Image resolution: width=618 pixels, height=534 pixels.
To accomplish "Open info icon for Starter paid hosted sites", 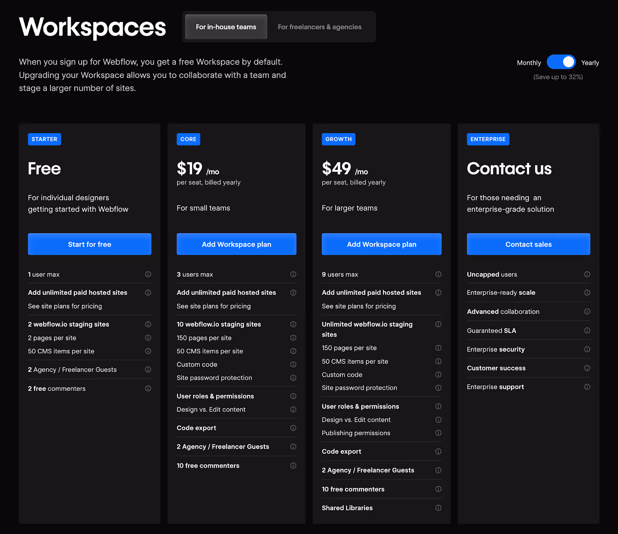I will pos(148,292).
